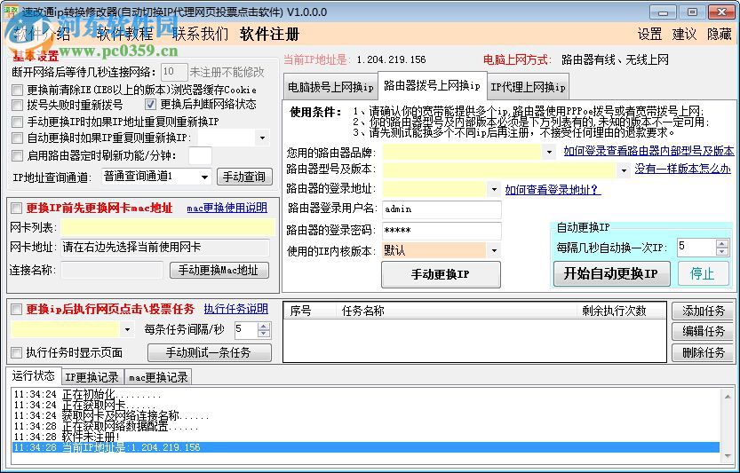Decrease 每条任务间隔/秒 with down arrow
This screenshot has width=740, height=473.
265,334
